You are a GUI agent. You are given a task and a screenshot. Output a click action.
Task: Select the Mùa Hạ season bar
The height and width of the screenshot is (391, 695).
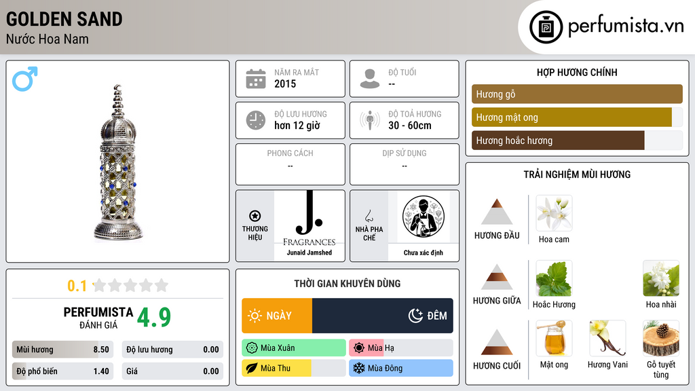click(401, 348)
